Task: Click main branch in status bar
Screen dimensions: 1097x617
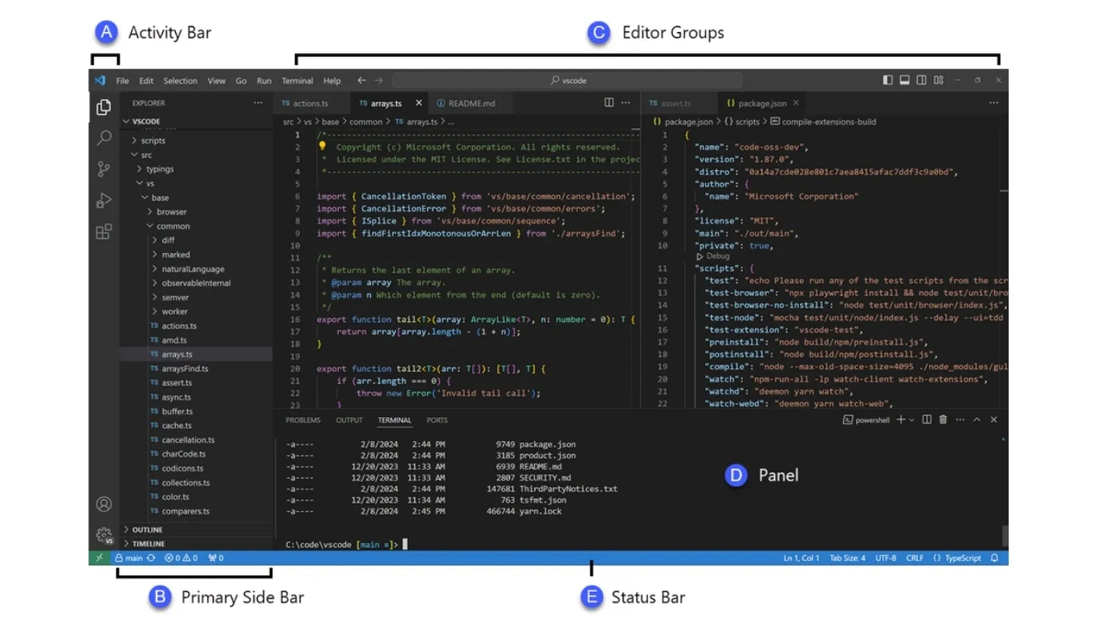Action: (x=129, y=558)
